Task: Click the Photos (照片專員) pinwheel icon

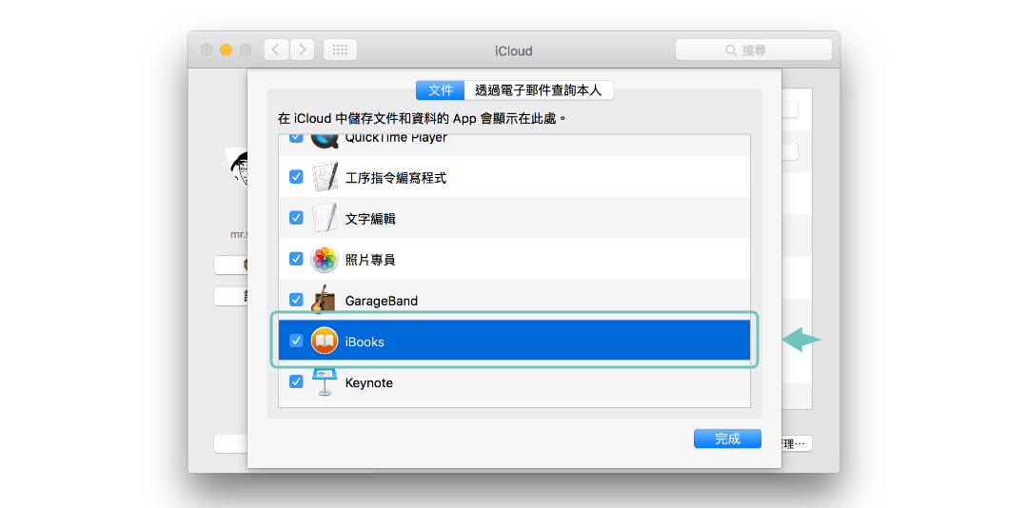Action: pyautogui.click(x=325, y=260)
